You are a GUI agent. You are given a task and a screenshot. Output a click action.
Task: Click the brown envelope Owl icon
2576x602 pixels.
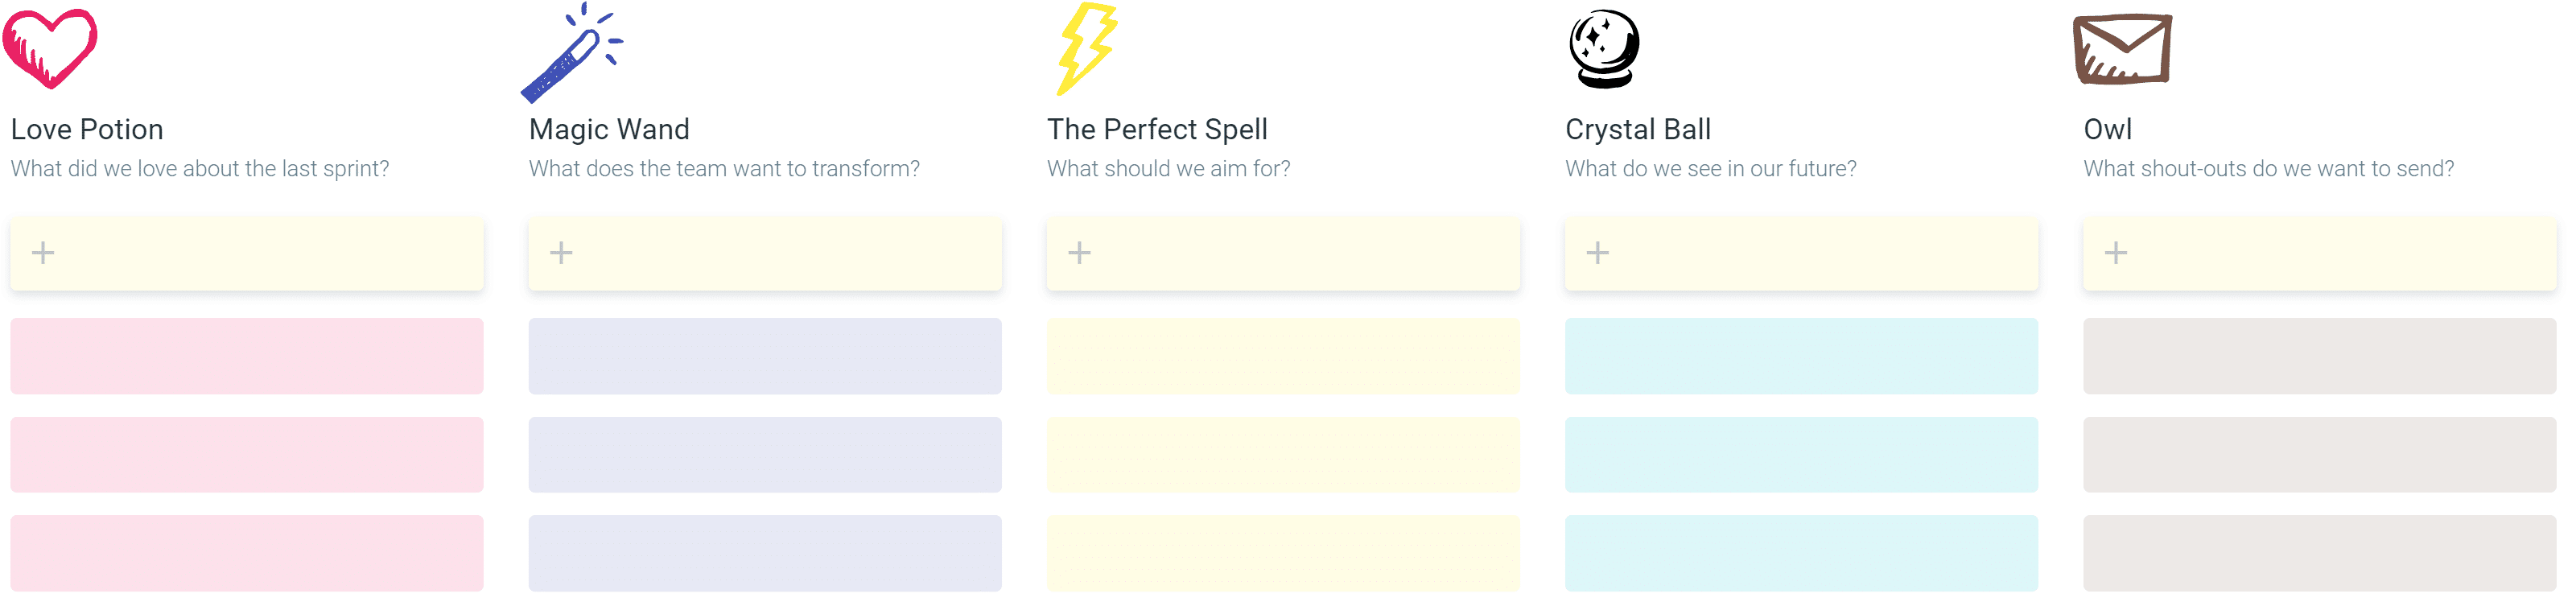(2122, 48)
